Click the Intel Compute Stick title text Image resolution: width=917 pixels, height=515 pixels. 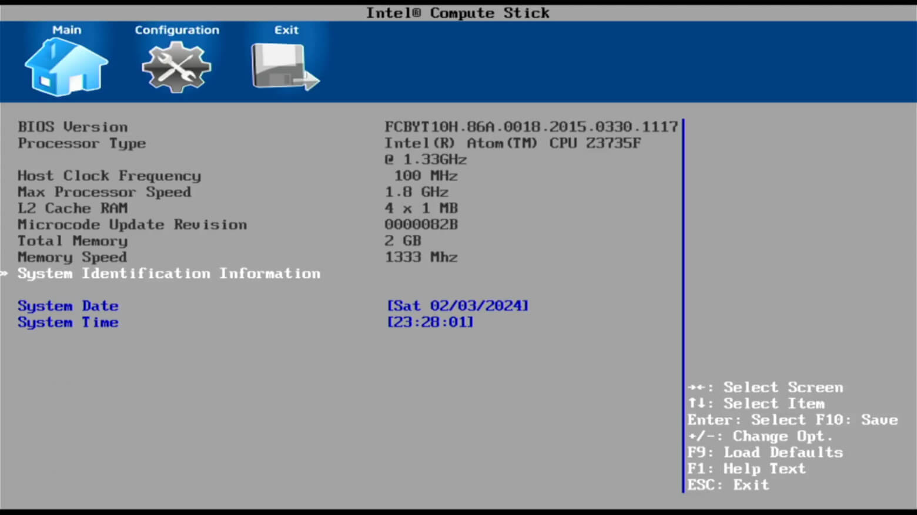coord(458,13)
